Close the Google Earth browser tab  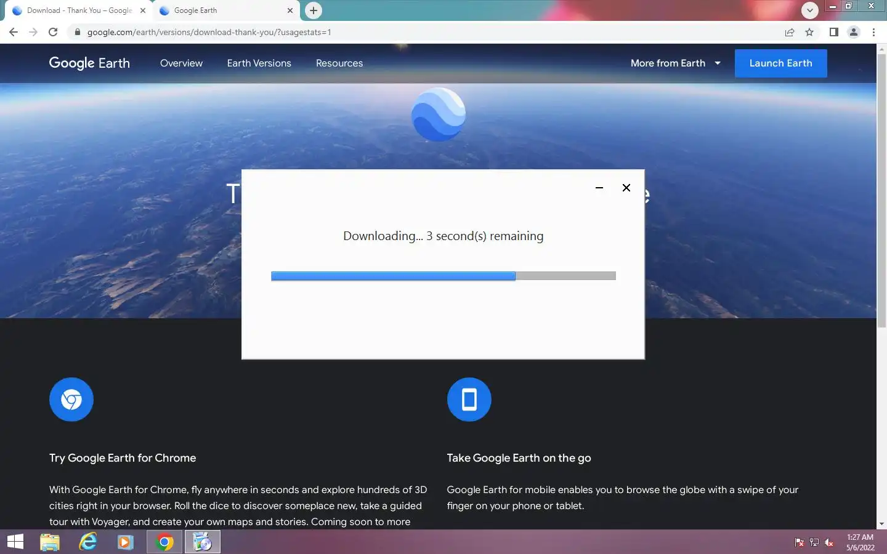point(290,10)
